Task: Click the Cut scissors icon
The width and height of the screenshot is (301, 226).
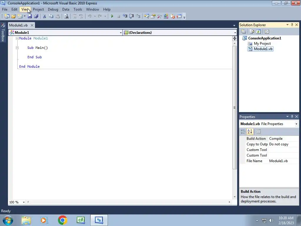Action: (x=44, y=16)
